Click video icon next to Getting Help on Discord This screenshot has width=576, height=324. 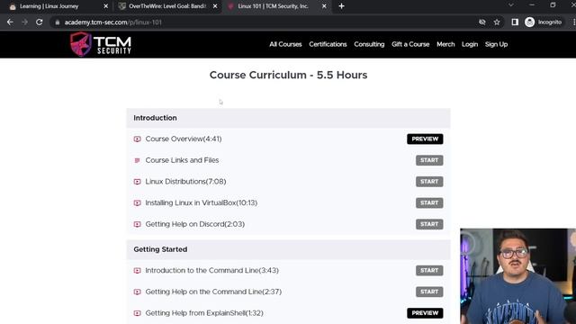click(x=138, y=224)
